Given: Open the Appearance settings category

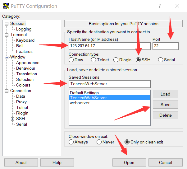Looking at the screenshot, I should coord(28,63).
